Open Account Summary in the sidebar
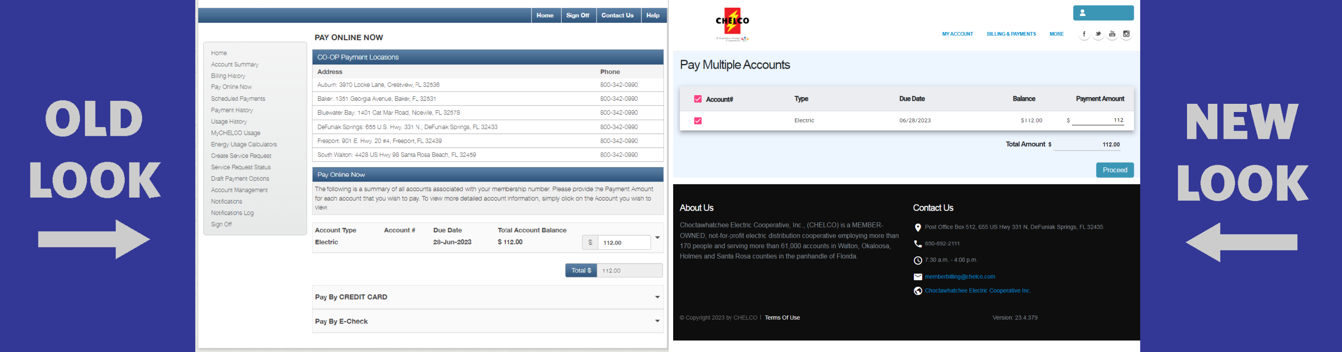Image resolution: width=1342 pixels, height=352 pixels. tap(235, 64)
